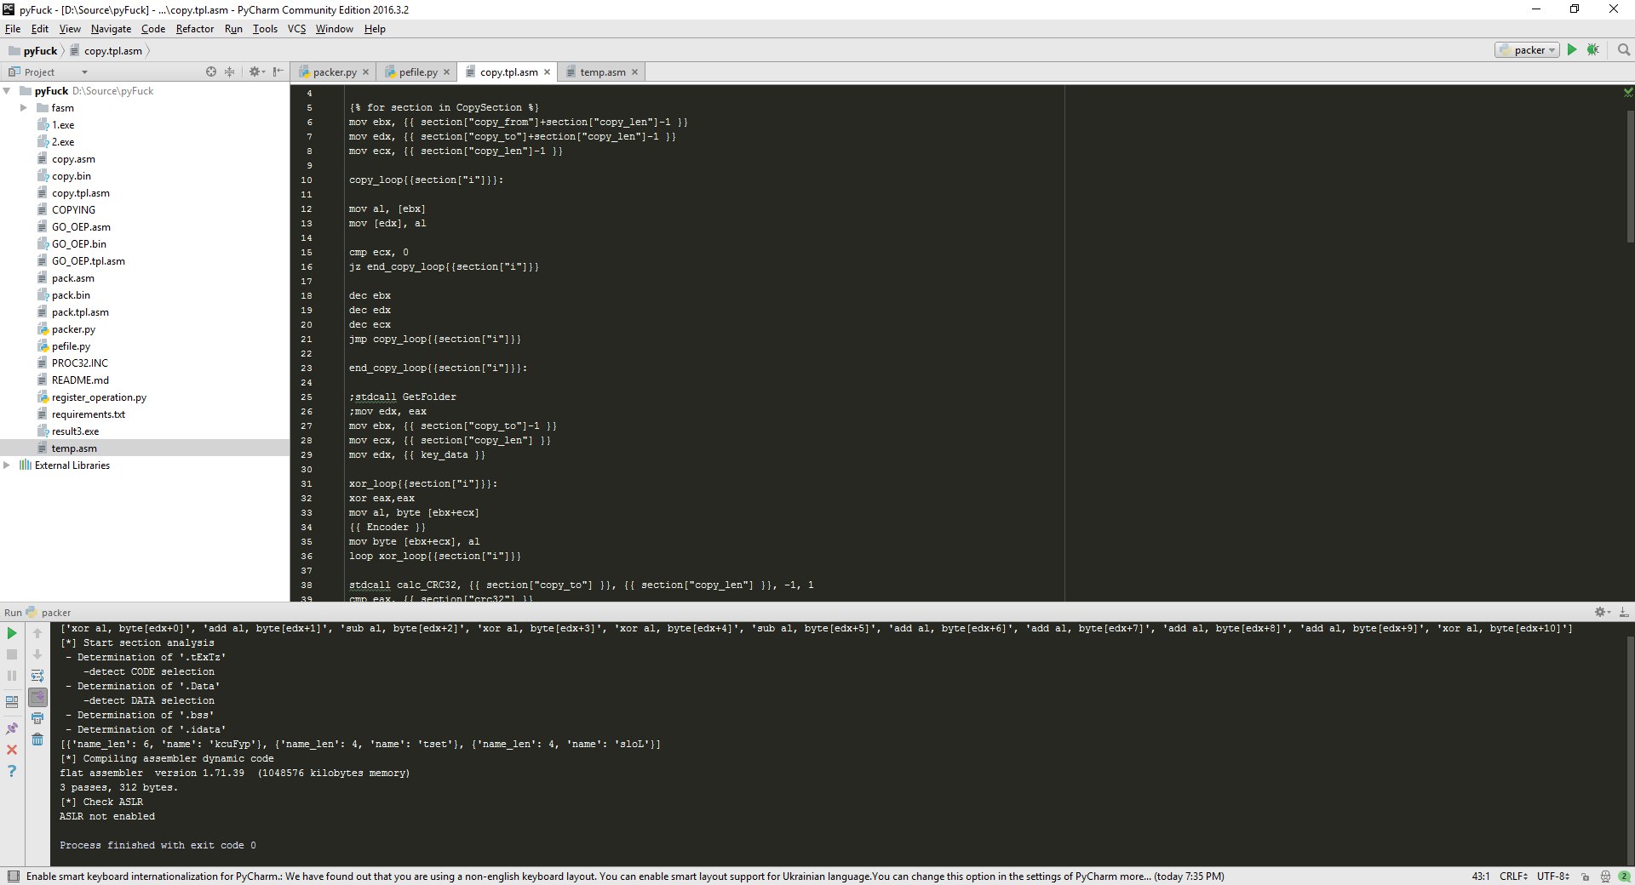Click the green inspection status checkmark
Image resolution: width=1635 pixels, height=885 pixels.
tap(1628, 92)
